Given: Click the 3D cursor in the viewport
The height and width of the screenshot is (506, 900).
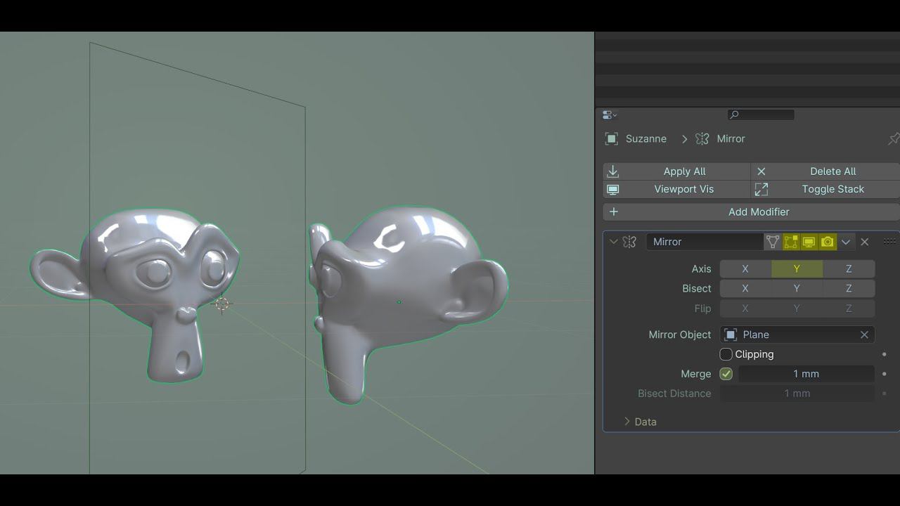Looking at the screenshot, I should click(x=221, y=304).
